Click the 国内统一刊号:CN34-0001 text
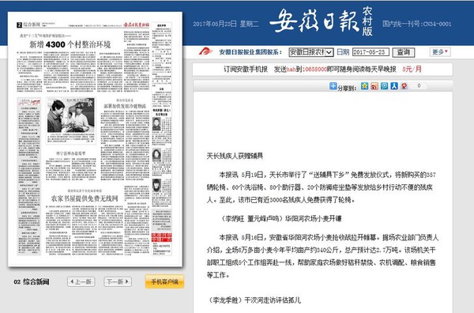474x313 pixels. [x=416, y=24]
